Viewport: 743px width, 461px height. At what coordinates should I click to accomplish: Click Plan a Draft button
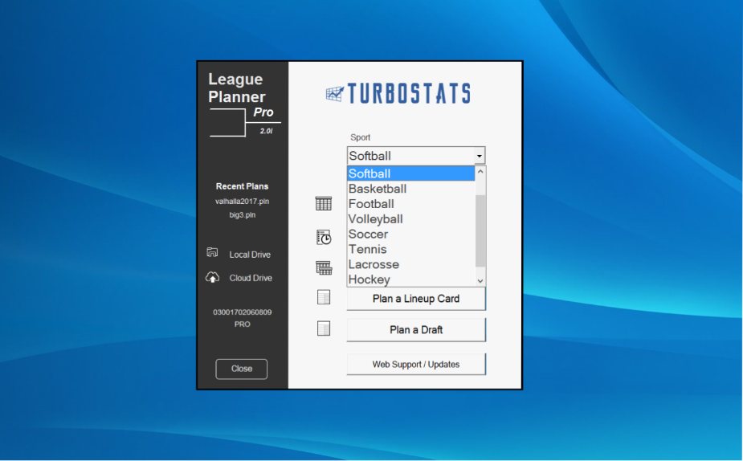pyautogui.click(x=416, y=330)
